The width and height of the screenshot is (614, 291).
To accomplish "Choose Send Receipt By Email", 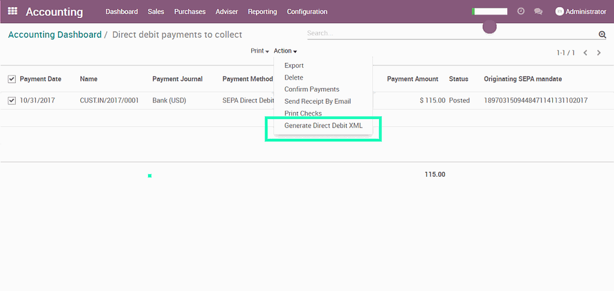I will click(317, 101).
